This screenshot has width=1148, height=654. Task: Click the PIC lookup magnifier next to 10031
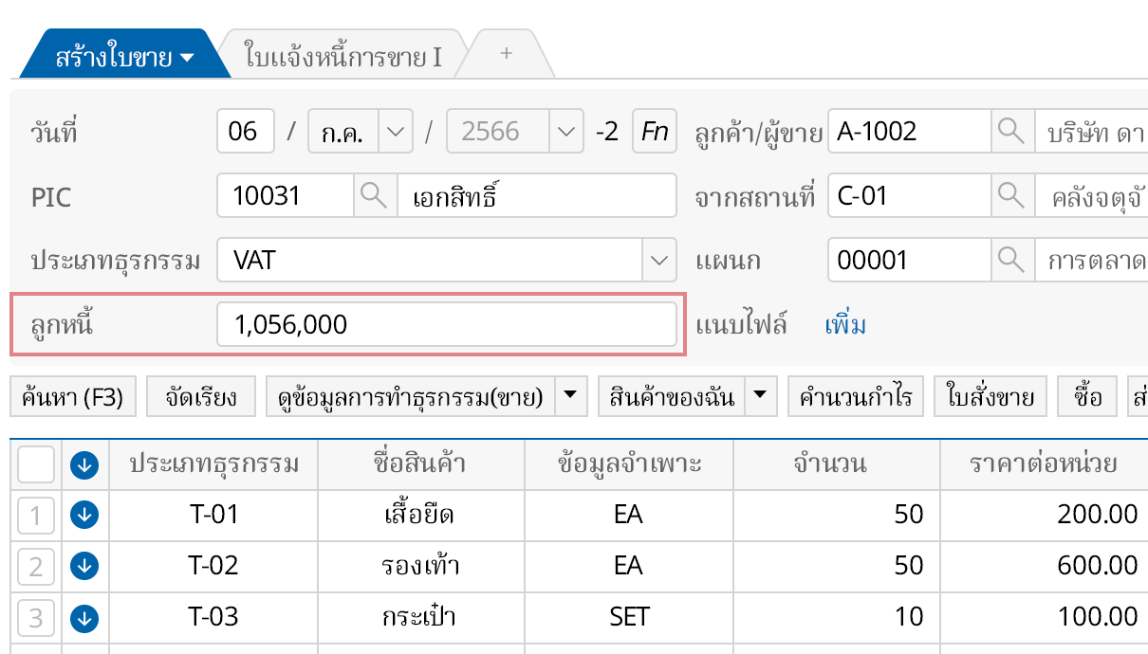pyautogui.click(x=374, y=195)
